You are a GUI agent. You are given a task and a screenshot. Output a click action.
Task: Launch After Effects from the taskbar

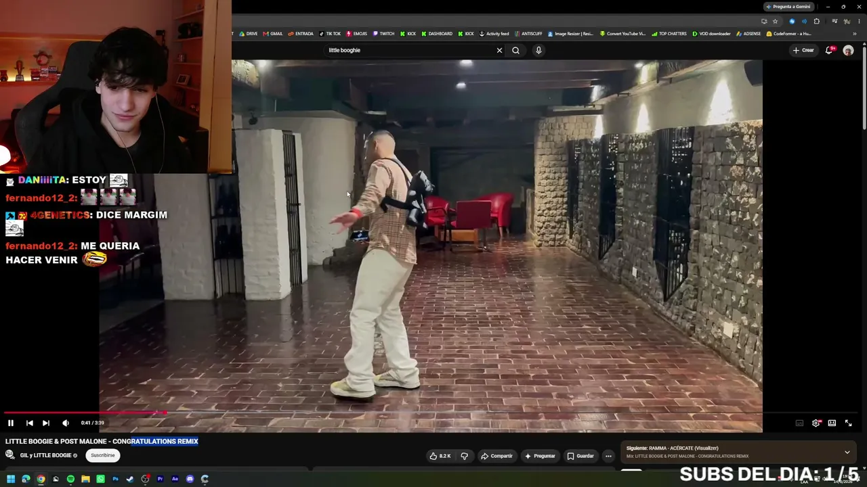click(x=175, y=480)
